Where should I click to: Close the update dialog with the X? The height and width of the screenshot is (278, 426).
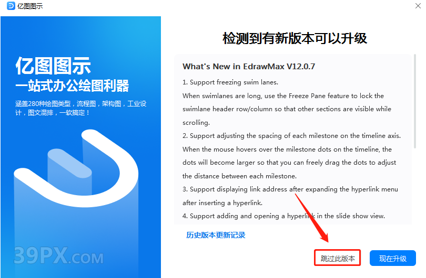click(418, 6)
